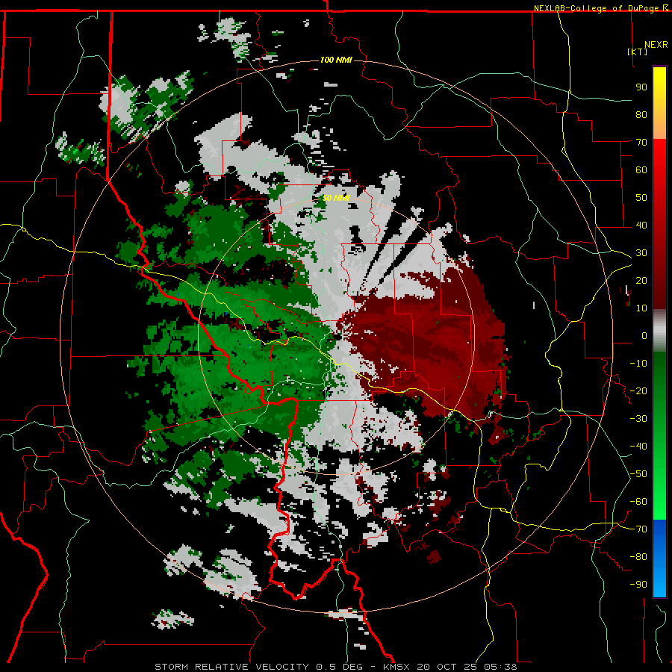Click the -20 knot scale value
The height and width of the screenshot is (672, 672).
tap(638, 391)
